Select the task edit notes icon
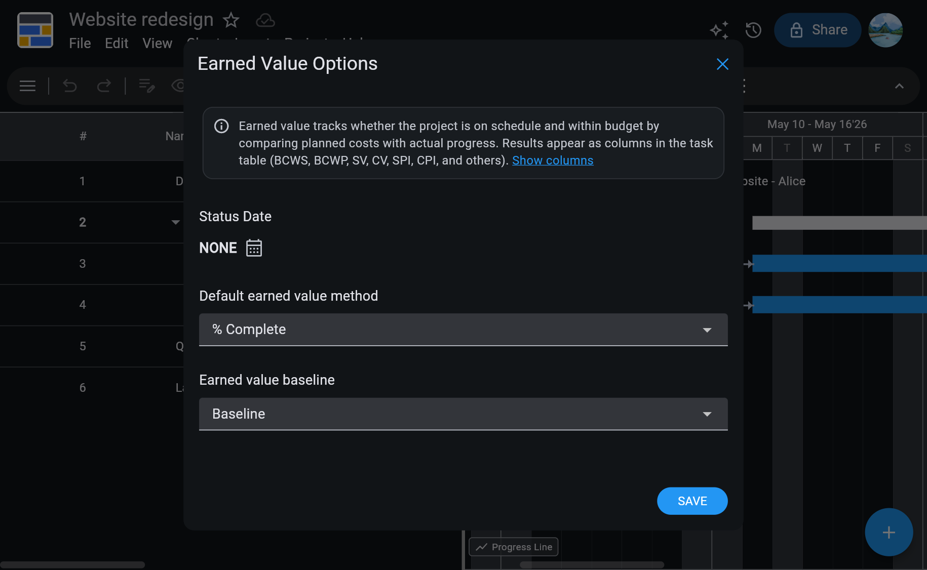This screenshot has width=927, height=570. pos(147,86)
